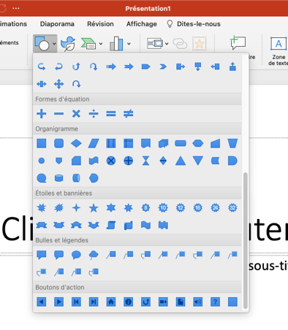Select the 4-point star shape

point(76,208)
